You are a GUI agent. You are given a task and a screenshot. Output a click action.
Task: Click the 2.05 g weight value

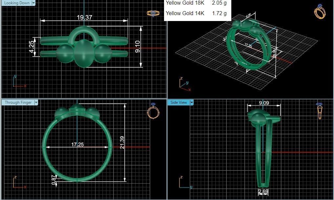[x=219, y=3]
